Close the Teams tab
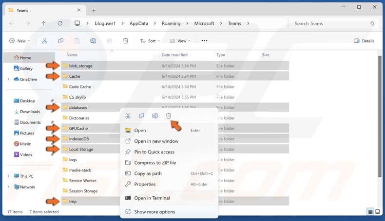385x221 pixels. [79, 10]
